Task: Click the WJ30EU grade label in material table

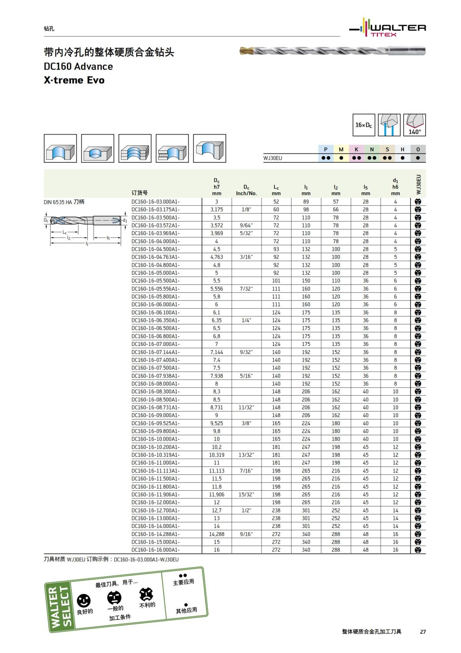Action: click(x=273, y=158)
